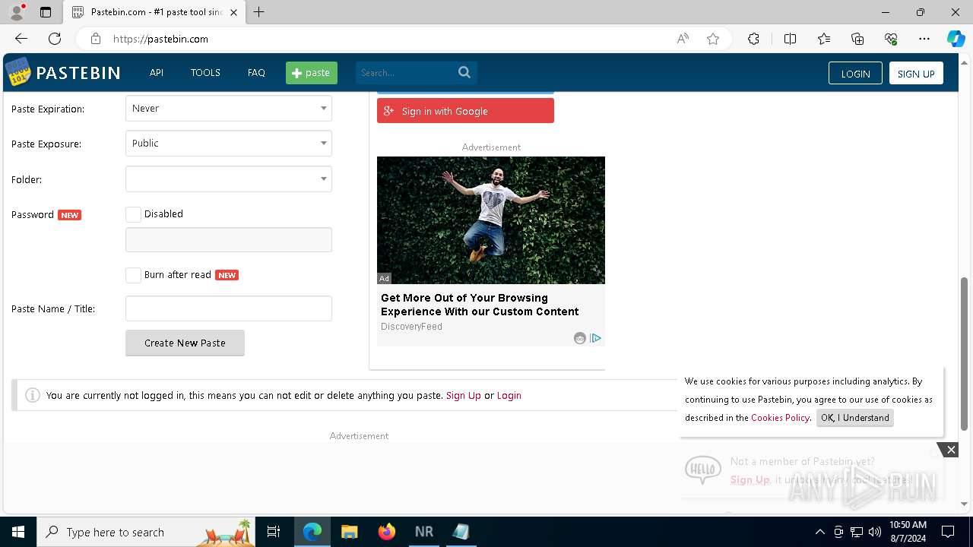Open Settings and more ellipsis menu
The width and height of the screenshot is (973, 547).
click(x=924, y=39)
